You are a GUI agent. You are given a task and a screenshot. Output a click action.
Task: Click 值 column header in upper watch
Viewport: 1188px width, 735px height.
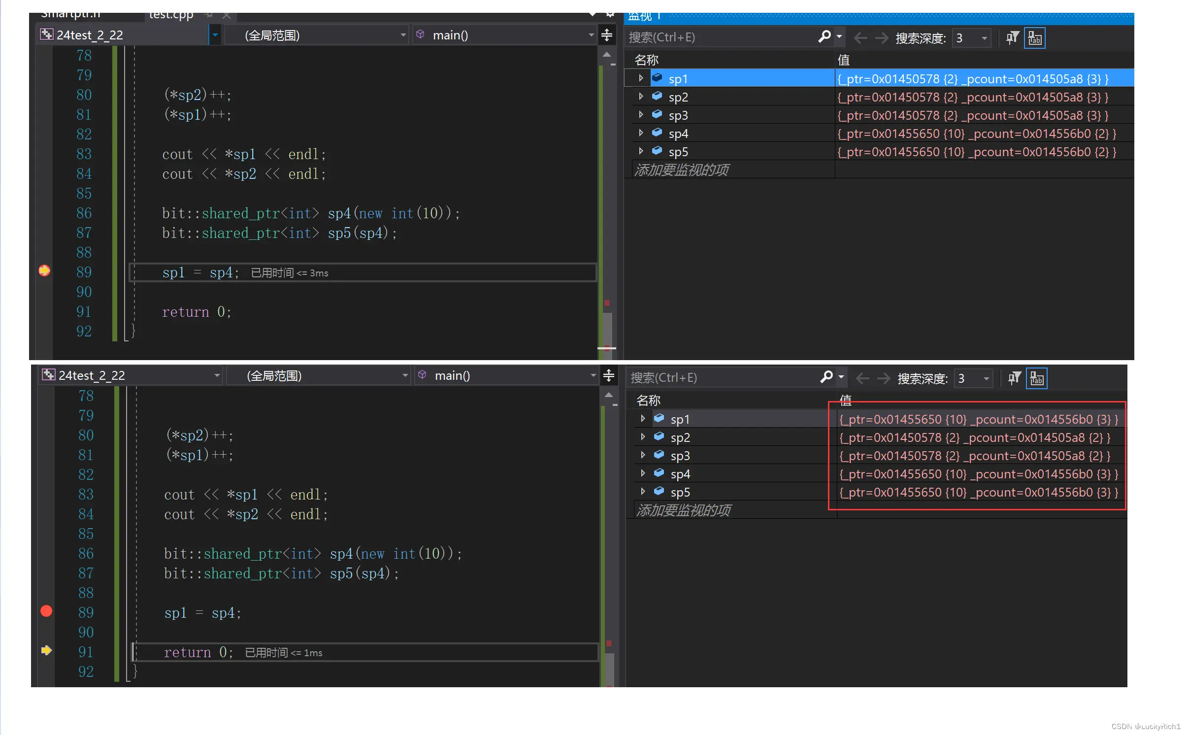pyautogui.click(x=844, y=60)
